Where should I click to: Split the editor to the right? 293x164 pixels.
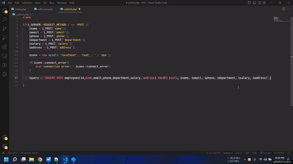(x=284, y=9)
